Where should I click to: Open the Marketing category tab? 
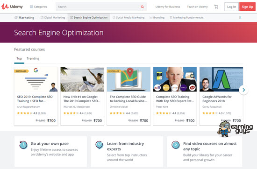pos(24,18)
